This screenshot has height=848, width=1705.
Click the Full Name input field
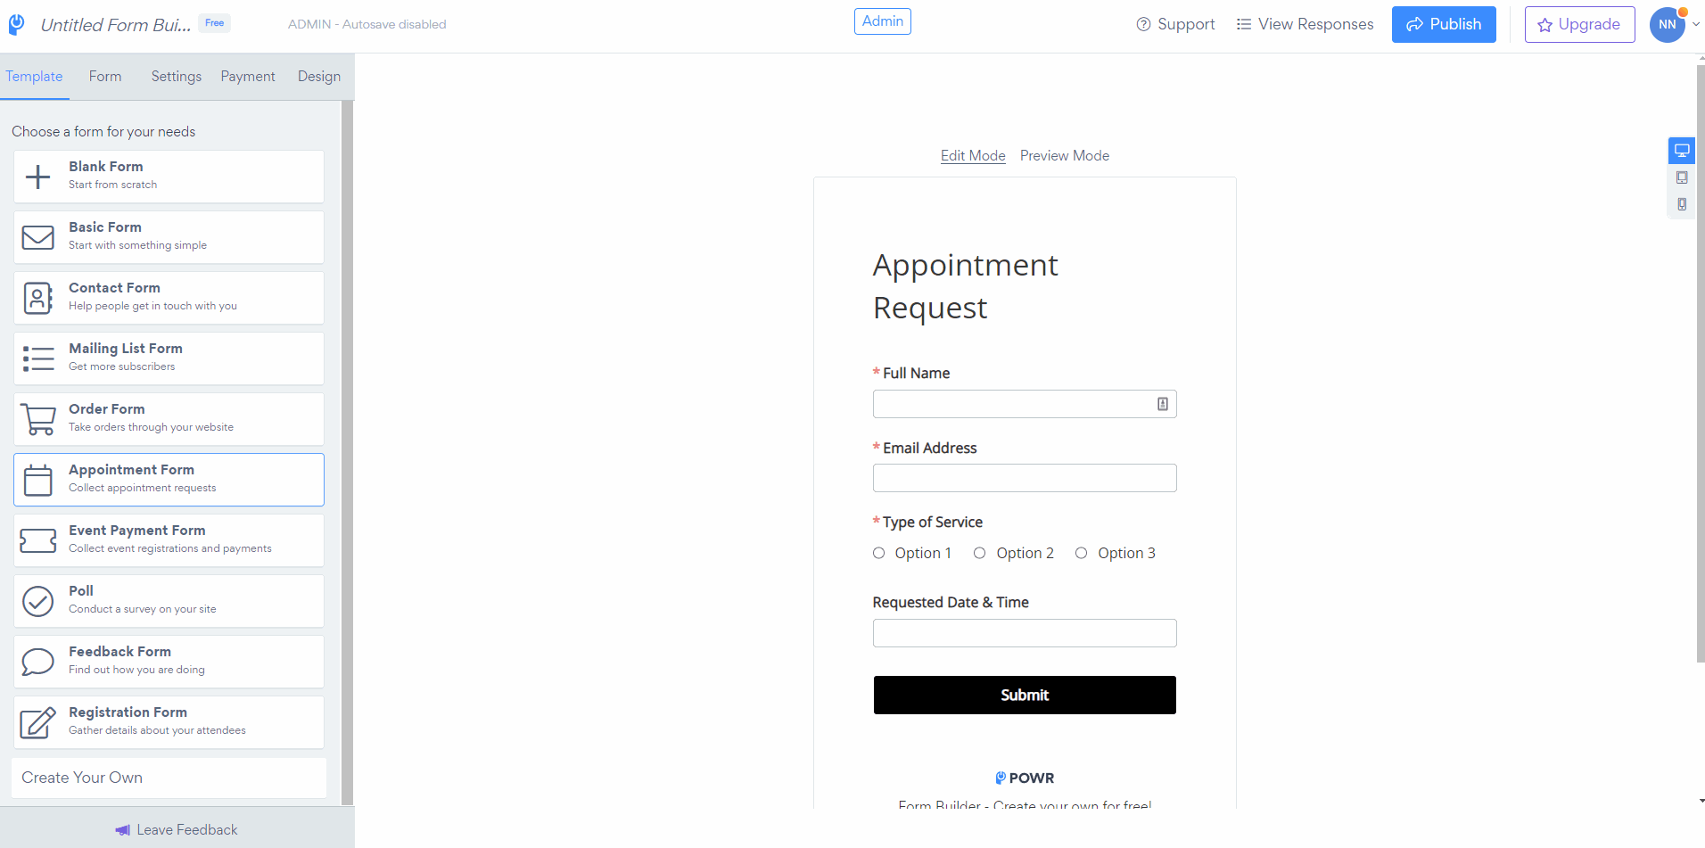pos(1025,404)
